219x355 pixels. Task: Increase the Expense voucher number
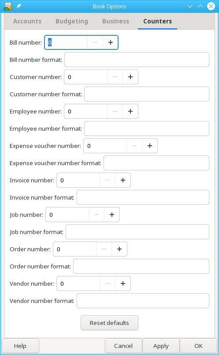(150, 146)
